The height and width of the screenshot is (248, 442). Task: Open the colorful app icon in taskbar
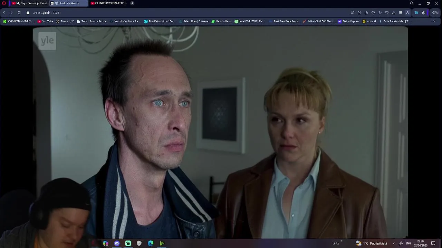pyautogui.click(x=106, y=243)
